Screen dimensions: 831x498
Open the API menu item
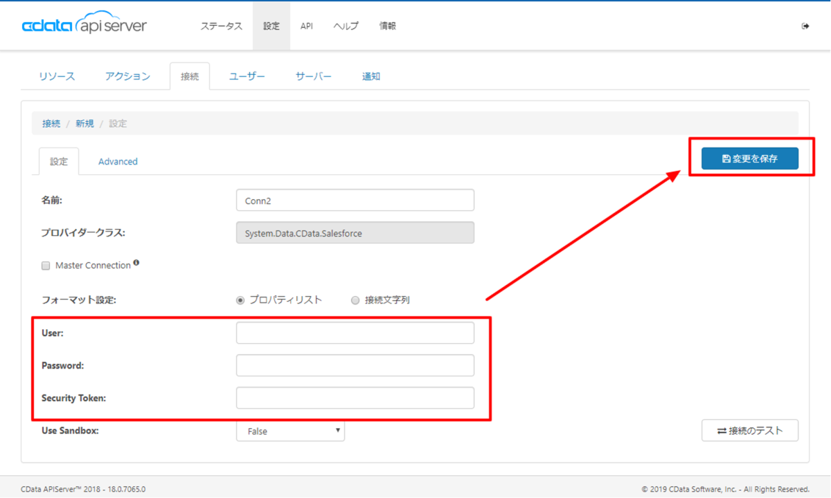coord(307,26)
